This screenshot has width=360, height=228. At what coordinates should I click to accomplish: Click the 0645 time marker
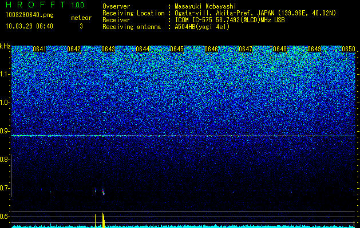point(177,49)
